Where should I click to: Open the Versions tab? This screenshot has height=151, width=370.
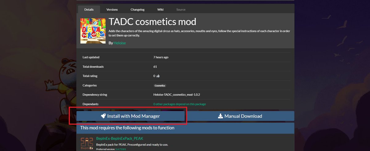coord(112,10)
